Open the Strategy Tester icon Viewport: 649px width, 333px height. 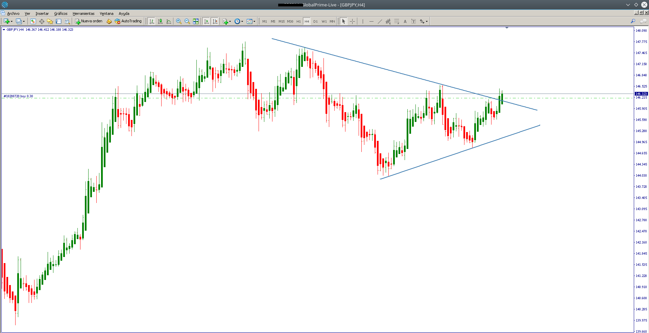[67, 21]
